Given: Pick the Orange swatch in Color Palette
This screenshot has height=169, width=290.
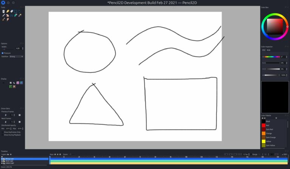Looking at the screenshot, I should pyautogui.click(x=263, y=133).
